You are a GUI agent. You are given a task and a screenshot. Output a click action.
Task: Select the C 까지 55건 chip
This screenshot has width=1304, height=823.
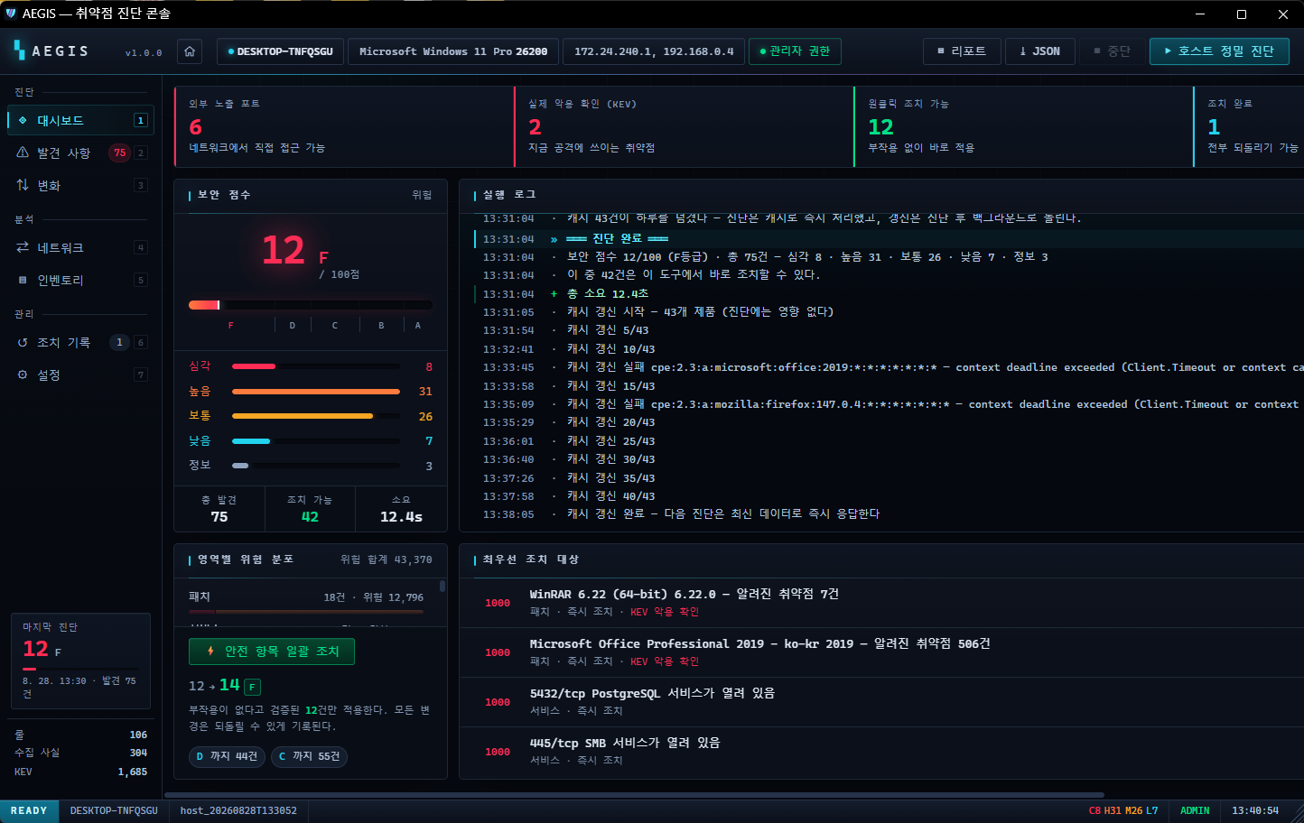click(309, 756)
